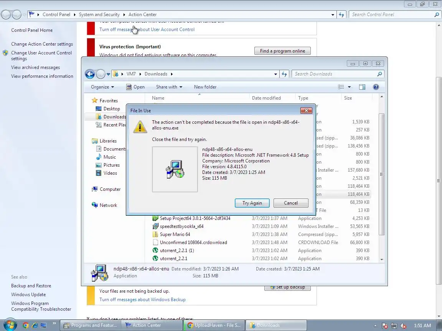Viewport: 442px width, 331px height.
Task: Click the magnifier icon in Search Downloads
Action: pos(379,74)
